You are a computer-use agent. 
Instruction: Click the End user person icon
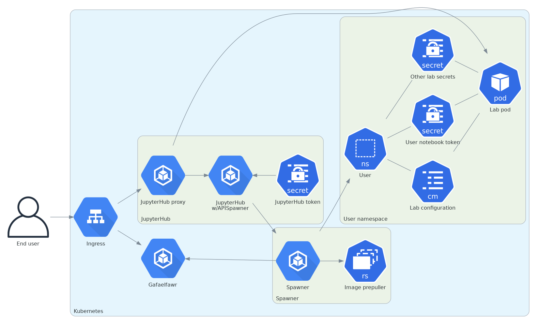[28, 217]
